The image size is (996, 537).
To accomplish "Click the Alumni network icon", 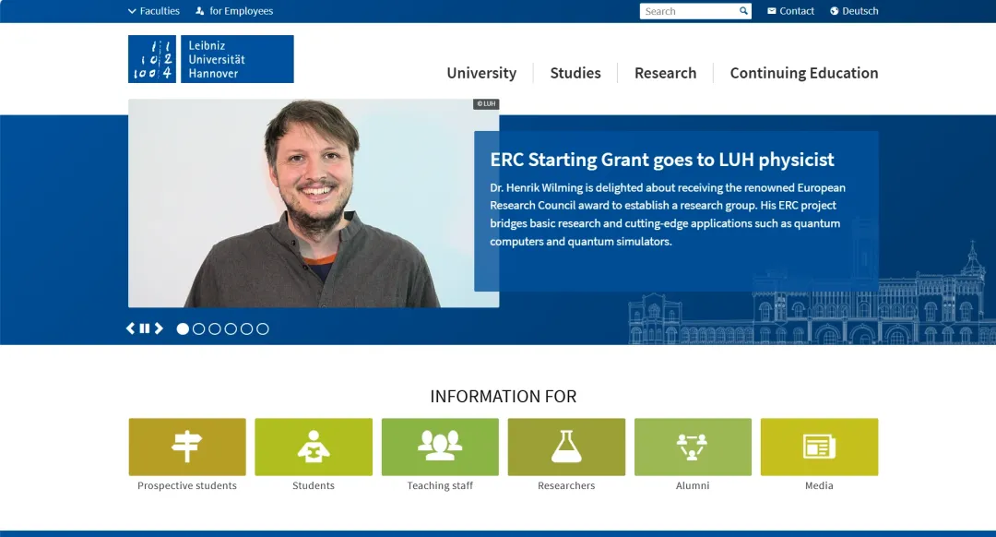I will click(693, 447).
